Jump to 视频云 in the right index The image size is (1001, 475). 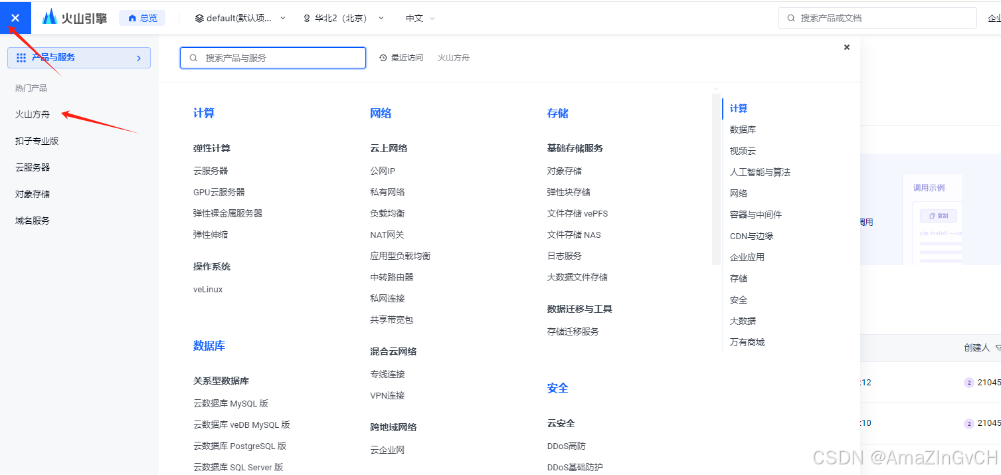(x=743, y=151)
